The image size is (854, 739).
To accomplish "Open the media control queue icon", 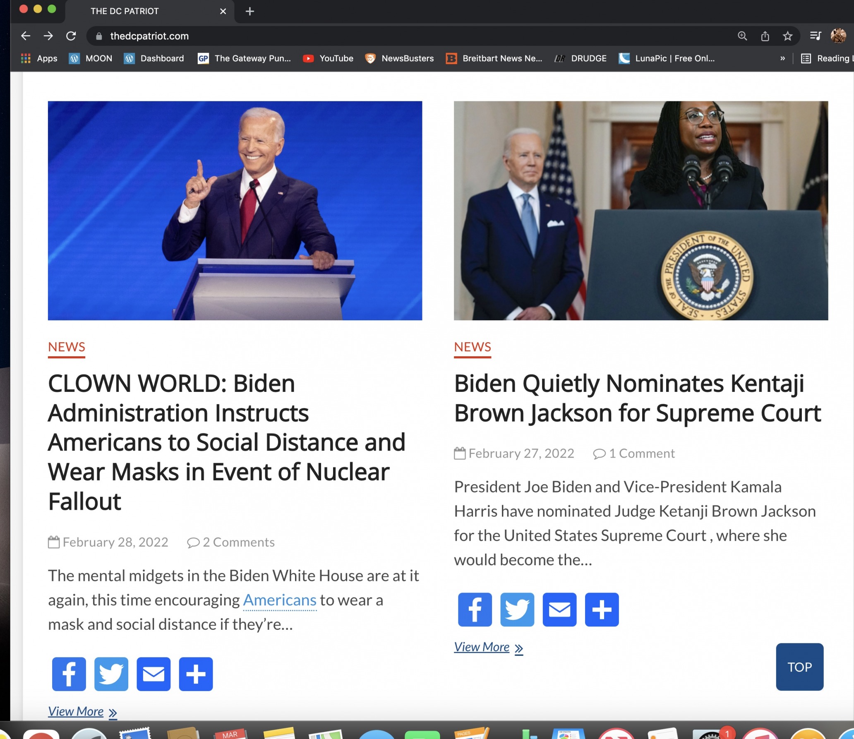I will click(x=816, y=36).
